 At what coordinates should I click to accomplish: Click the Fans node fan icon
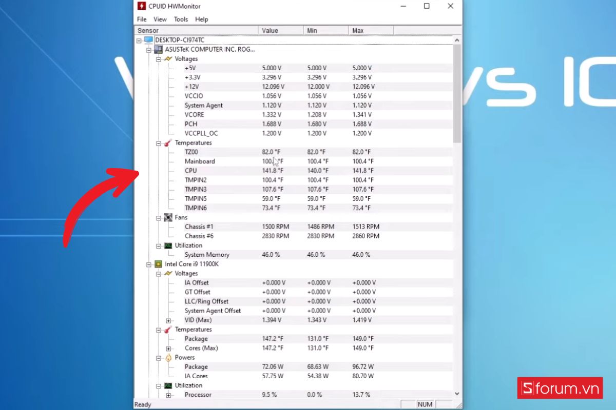(168, 217)
